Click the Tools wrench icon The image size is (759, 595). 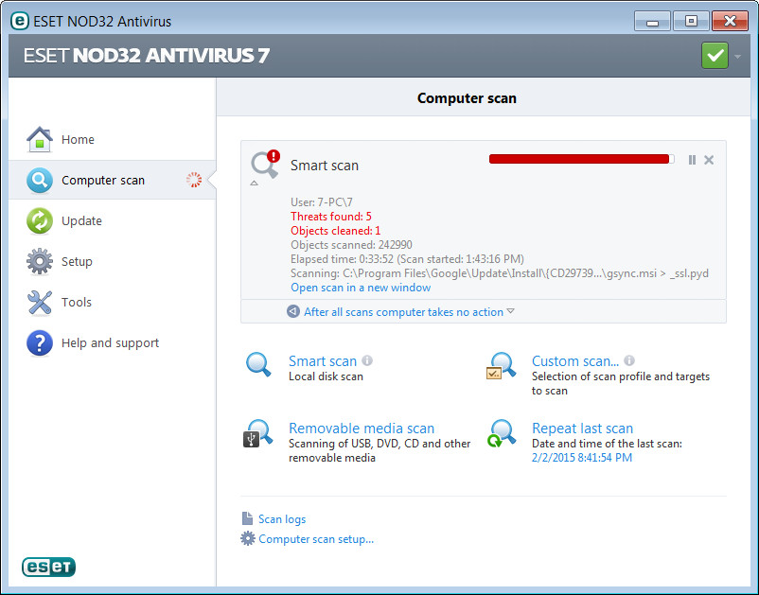tap(39, 303)
